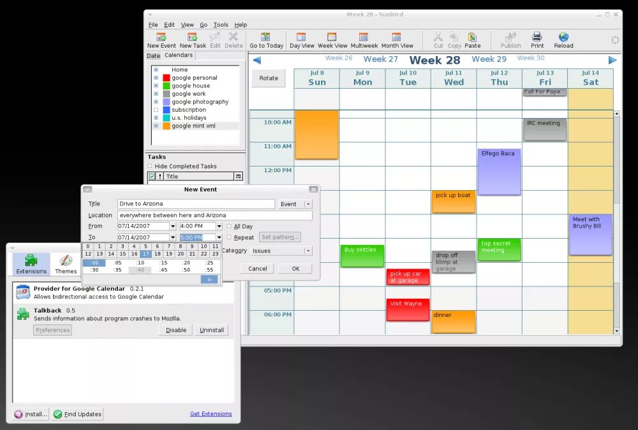638x430 pixels.
Task: Open the Go menu
Action: coord(204,25)
